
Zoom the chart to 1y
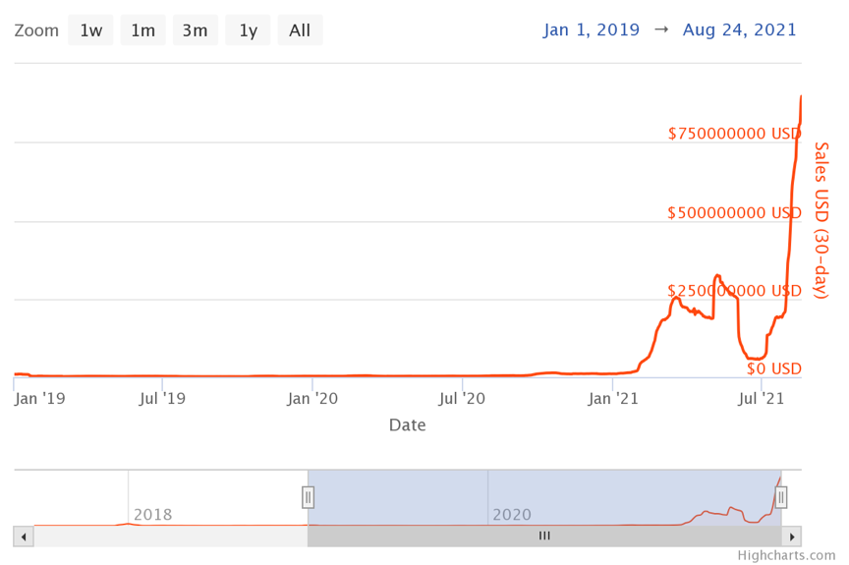(x=248, y=30)
